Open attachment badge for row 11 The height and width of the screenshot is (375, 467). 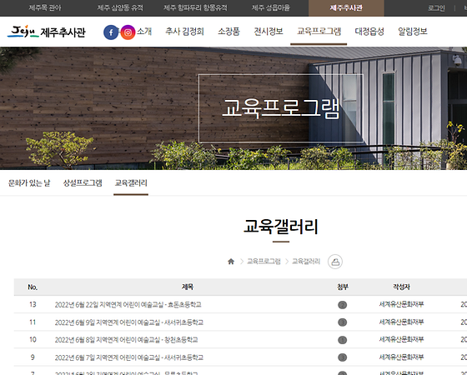[x=343, y=322]
